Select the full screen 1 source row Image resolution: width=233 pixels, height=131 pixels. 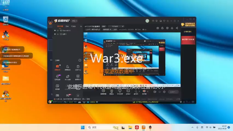(68, 34)
